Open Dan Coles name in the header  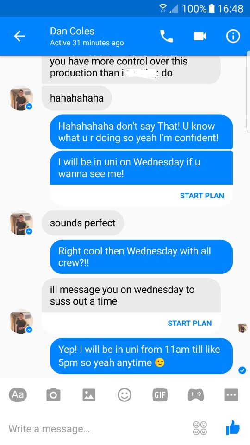[x=72, y=31]
